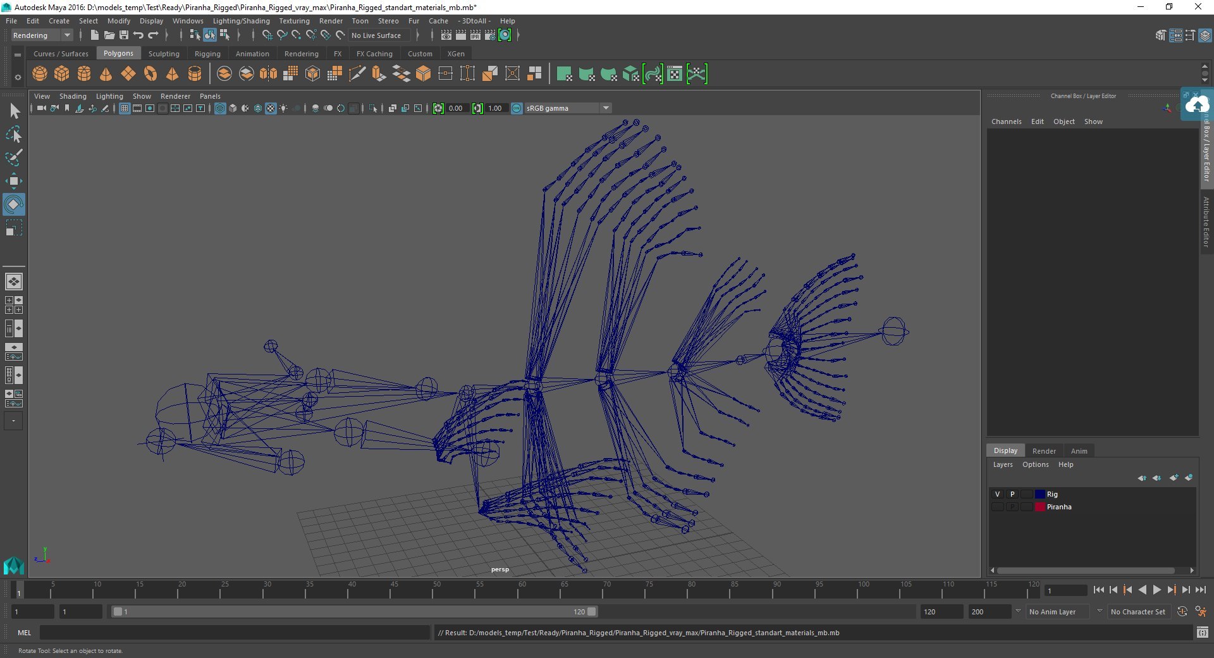This screenshot has width=1214, height=658.
Task: Choose the Lasso select tool
Action: (13, 134)
